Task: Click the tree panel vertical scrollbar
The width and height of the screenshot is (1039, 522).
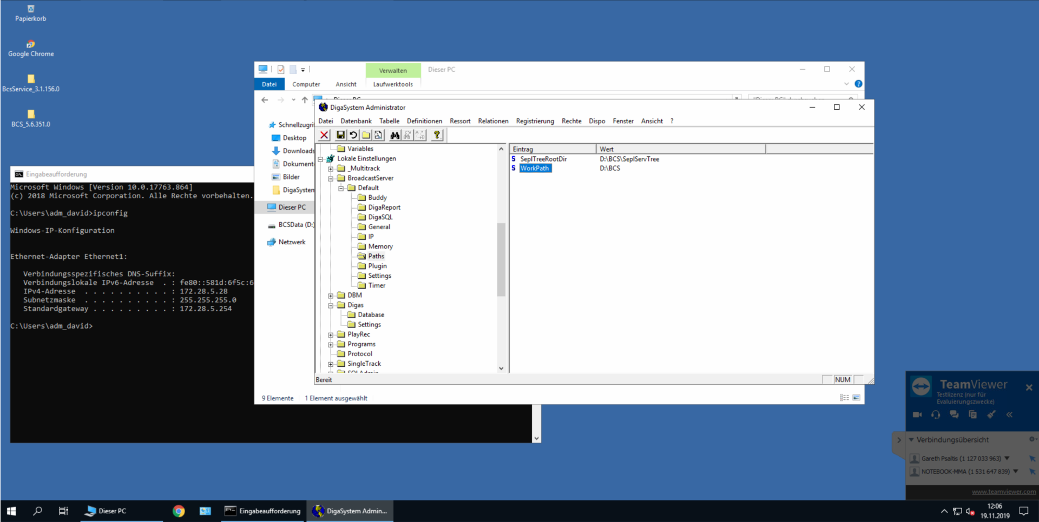Action: click(x=501, y=259)
